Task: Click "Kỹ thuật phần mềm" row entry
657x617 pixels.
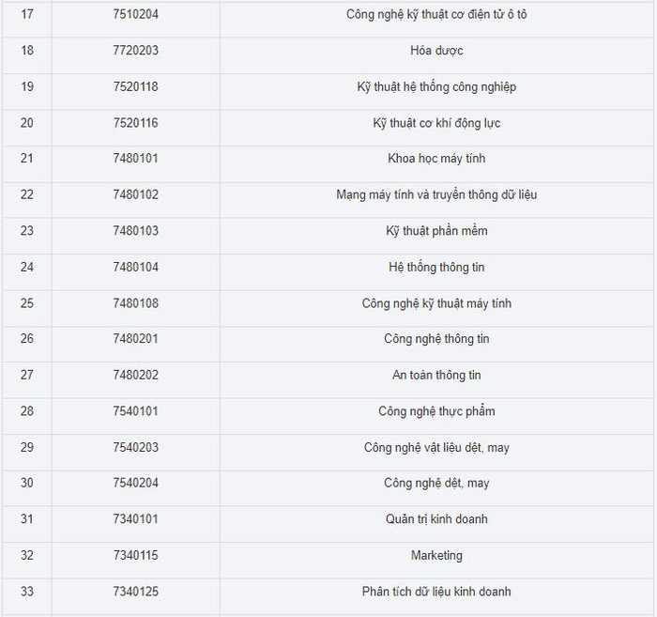Action: click(x=436, y=231)
